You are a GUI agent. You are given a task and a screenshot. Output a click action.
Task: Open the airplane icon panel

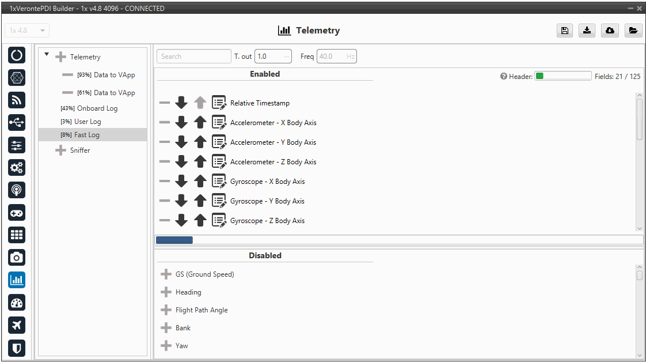[17, 325]
